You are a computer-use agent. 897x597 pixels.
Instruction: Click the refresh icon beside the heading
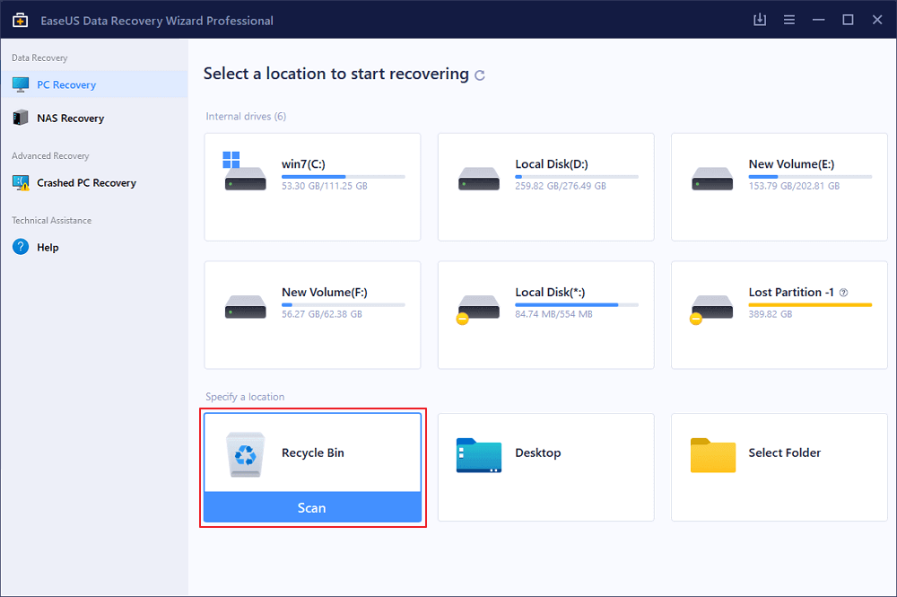pyautogui.click(x=480, y=75)
